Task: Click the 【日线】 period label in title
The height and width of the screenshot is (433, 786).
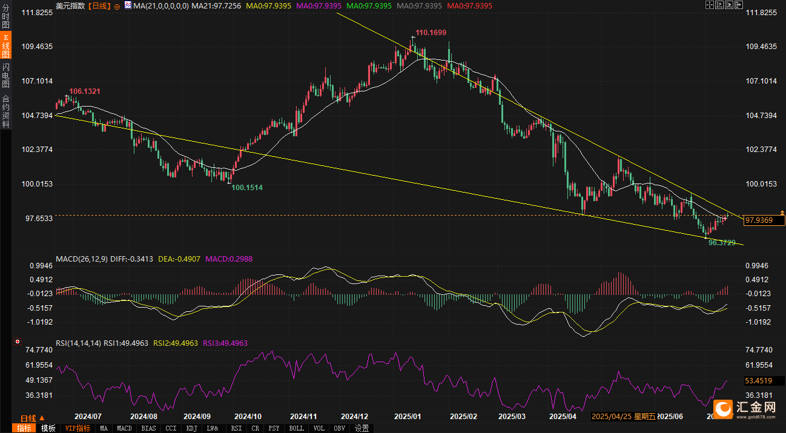Action: [x=100, y=5]
